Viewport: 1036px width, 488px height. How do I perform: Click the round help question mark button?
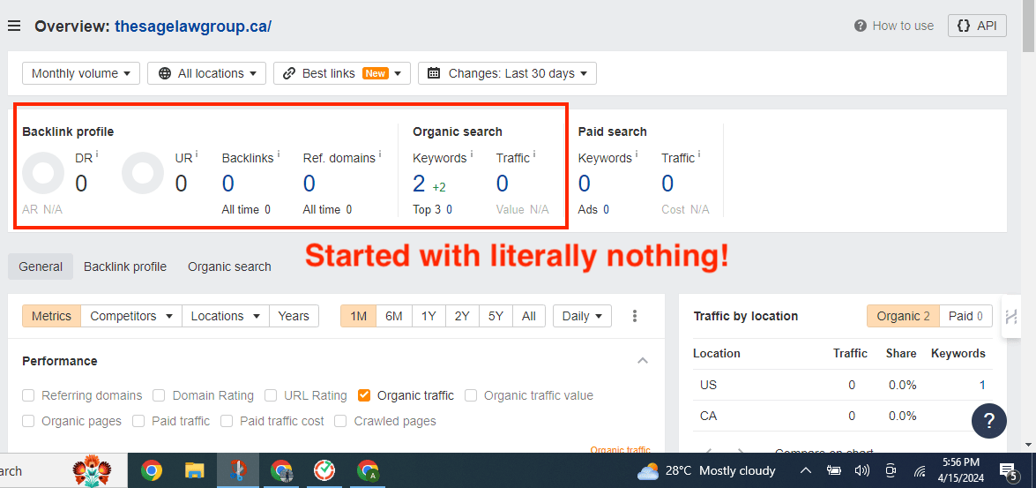click(x=988, y=421)
